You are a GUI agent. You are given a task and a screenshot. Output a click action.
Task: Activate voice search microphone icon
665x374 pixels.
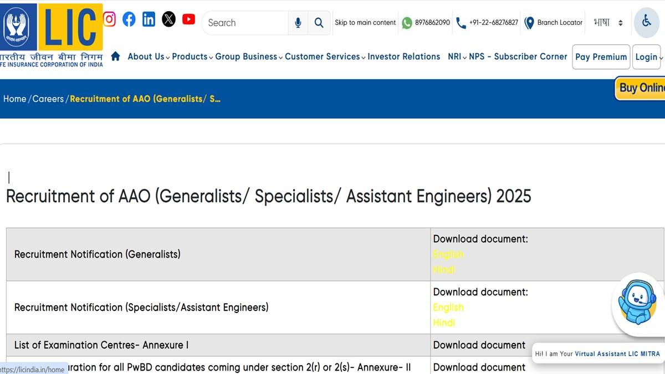coord(298,23)
